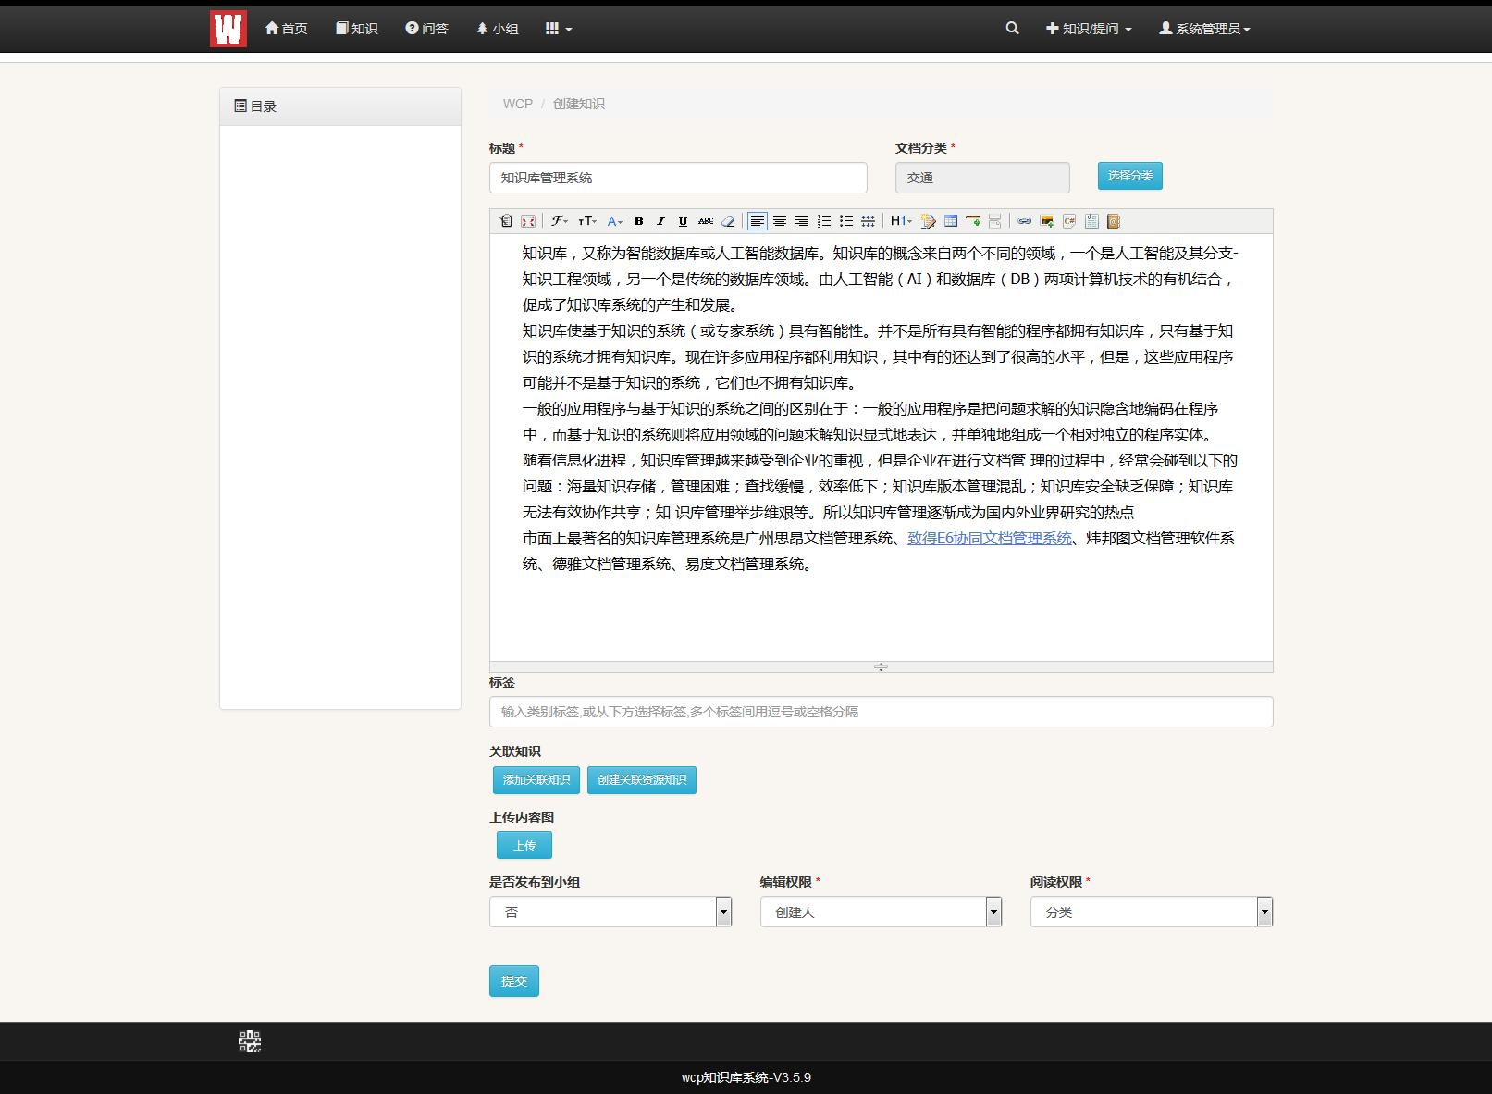Expand the 知识/提问 dropdown
1492x1094 pixels.
point(1089,29)
